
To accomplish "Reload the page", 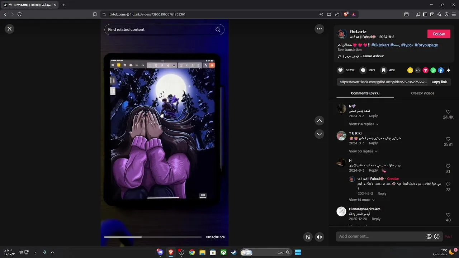I will (19, 14).
